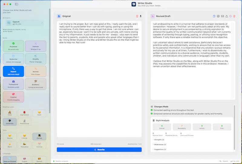Click the 'gpt-4o-mini' status bar label
Screen dimensions: 242x164
point(235,161)
